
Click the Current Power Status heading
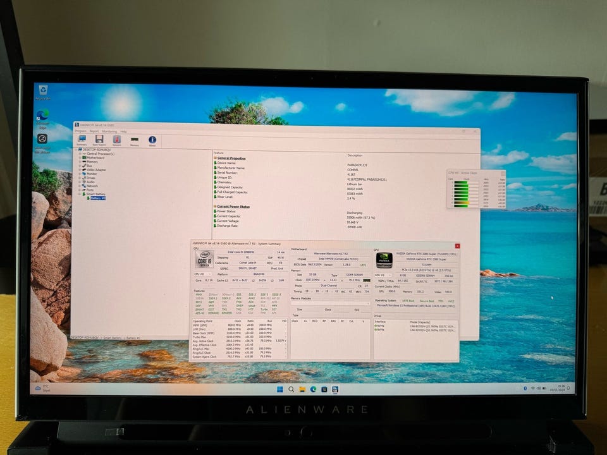click(233, 207)
